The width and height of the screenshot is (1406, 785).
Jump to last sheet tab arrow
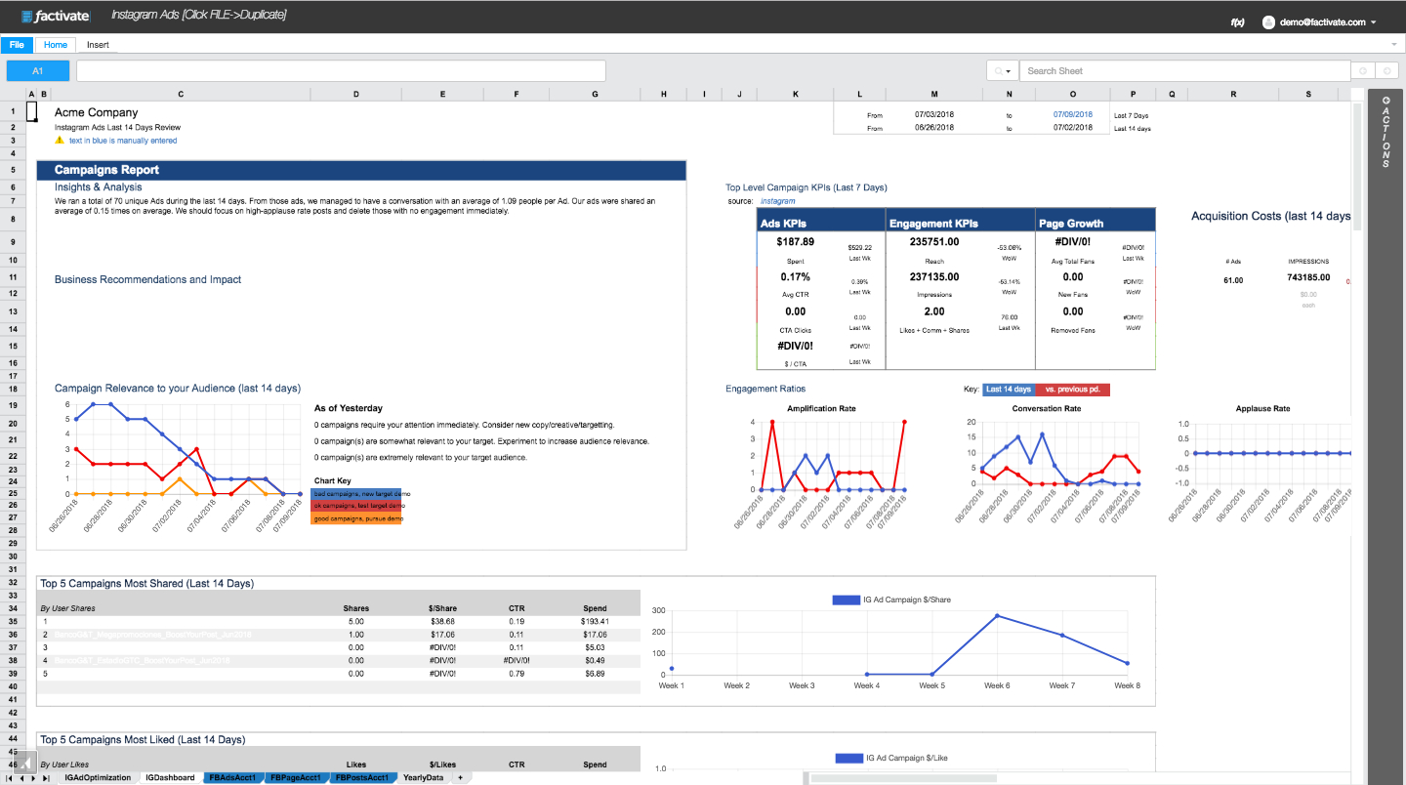pos(46,778)
